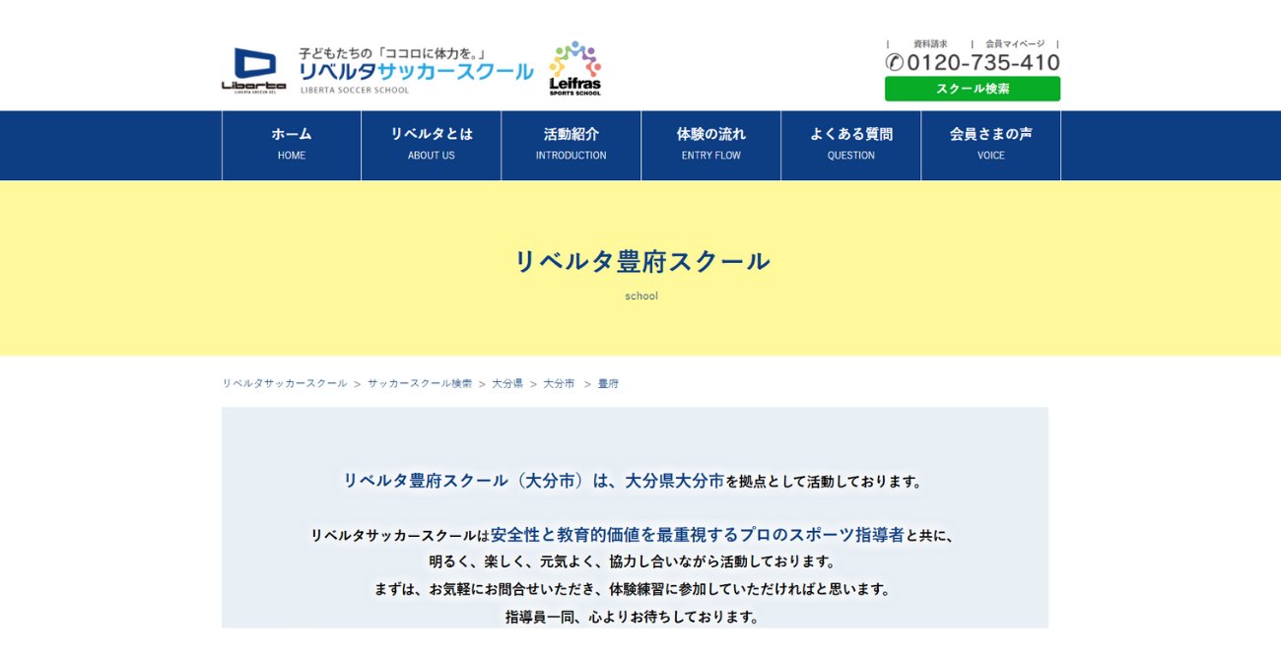
Task: Click the telephone icon beside the number
Action: pos(894,62)
